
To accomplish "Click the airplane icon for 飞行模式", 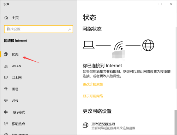I will pos(6,112).
